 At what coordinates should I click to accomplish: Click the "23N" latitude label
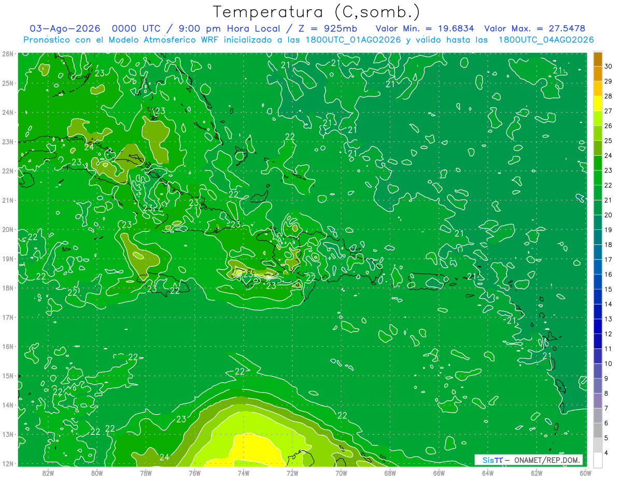click(8, 142)
